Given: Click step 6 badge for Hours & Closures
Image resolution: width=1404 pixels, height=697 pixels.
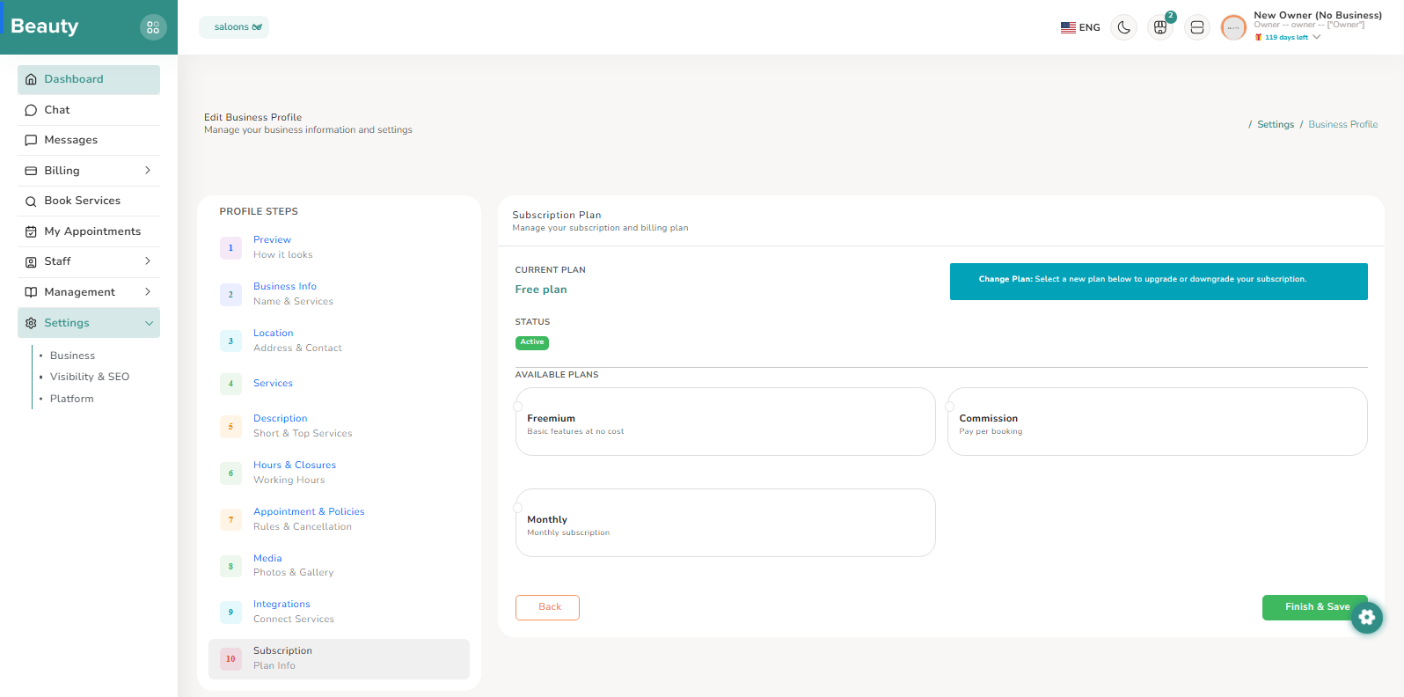Looking at the screenshot, I should tap(230, 473).
